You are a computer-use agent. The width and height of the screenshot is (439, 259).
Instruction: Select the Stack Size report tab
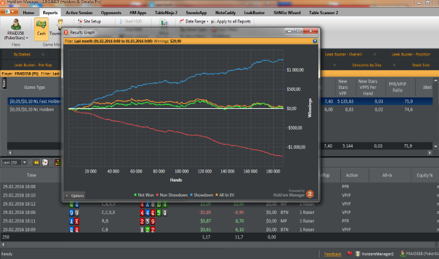pos(420,65)
